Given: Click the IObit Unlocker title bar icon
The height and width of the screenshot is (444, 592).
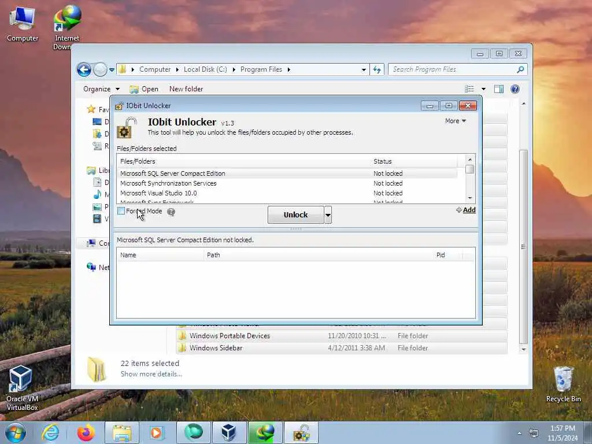Looking at the screenshot, I should tap(119, 106).
